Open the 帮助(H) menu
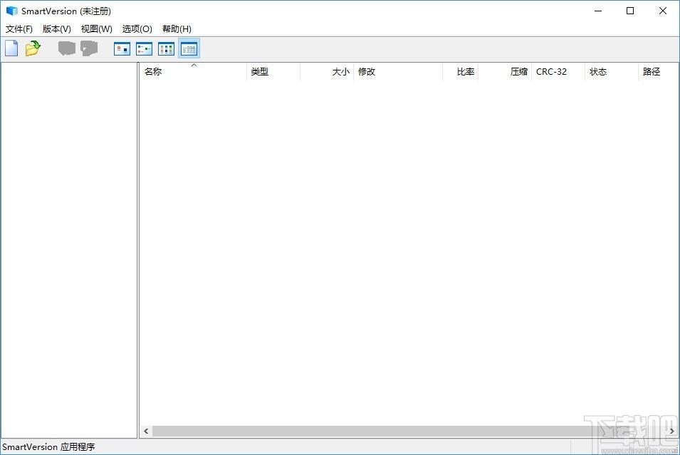The height and width of the screenshot is (455, 680). pos(177,29)
